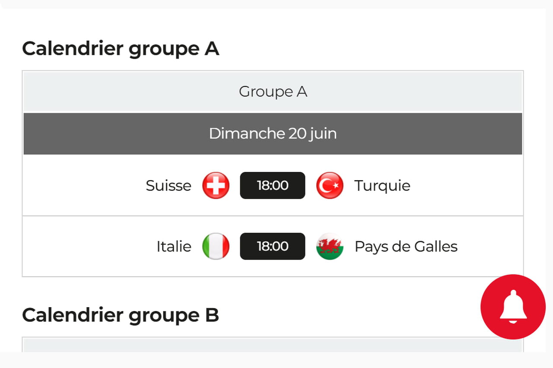The image size is (553, 368).
Task: Click the Italy flag icon
Action: point(216,246)
